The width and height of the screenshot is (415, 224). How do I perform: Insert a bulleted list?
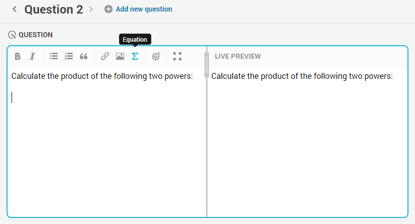[x=53, y=56]
